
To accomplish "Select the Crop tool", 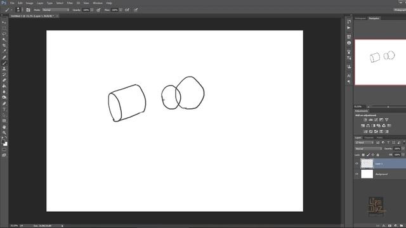I will coord(4,45).
